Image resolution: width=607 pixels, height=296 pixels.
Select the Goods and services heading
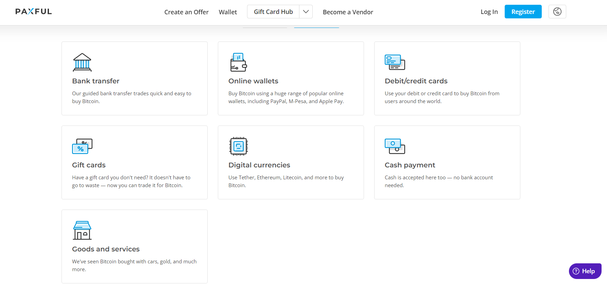(106, 249)
